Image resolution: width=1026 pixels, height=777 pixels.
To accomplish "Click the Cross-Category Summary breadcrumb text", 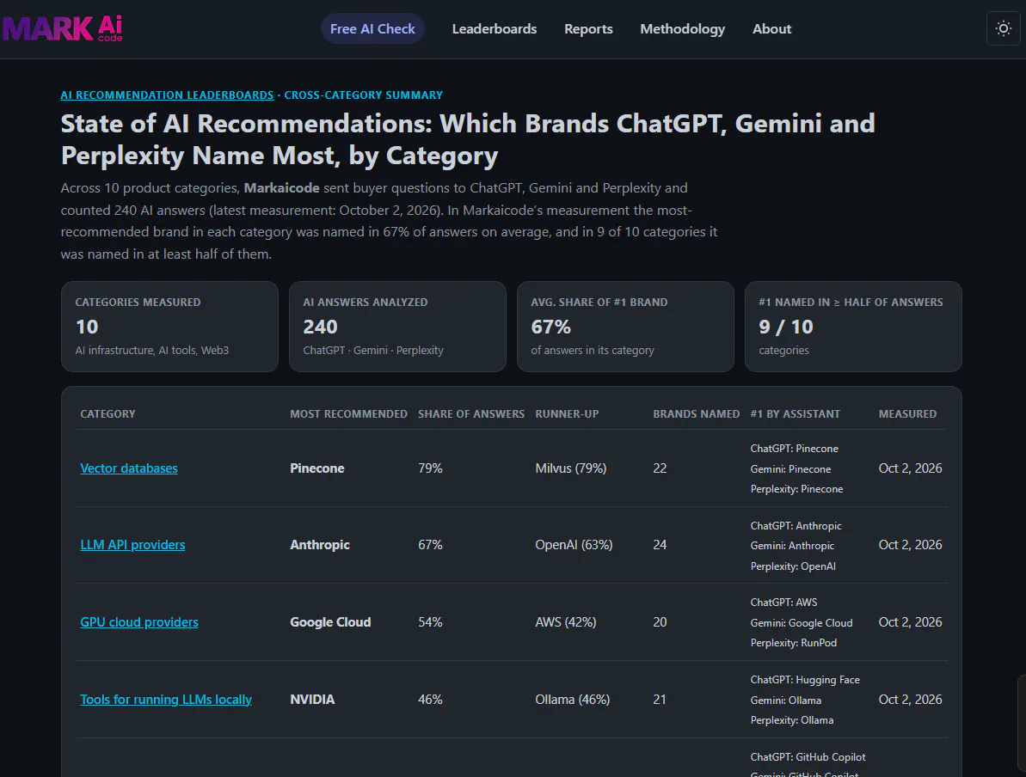I will tap(363, 95).
